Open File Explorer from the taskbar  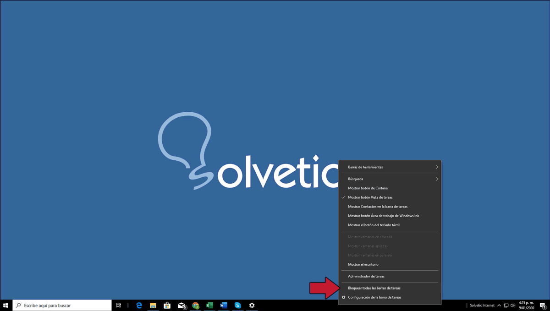(153, 305)
